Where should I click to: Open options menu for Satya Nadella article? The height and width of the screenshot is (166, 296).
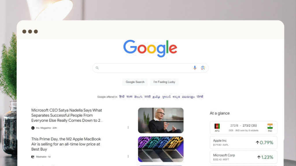click(x=128, y=128)
